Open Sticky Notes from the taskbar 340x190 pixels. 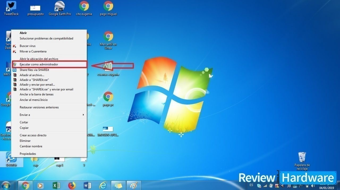pos(118,185)
